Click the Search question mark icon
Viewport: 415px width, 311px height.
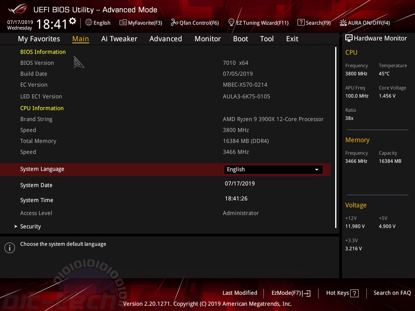pyautogui.click(x=301, y=23)
